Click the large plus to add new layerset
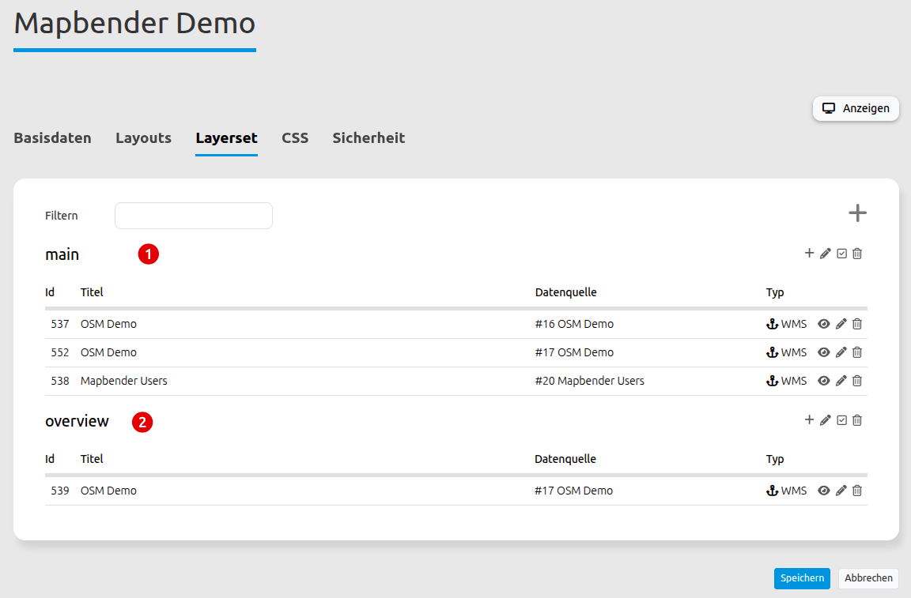The height and width of the screenshot is (598, 911). (857, 213)
